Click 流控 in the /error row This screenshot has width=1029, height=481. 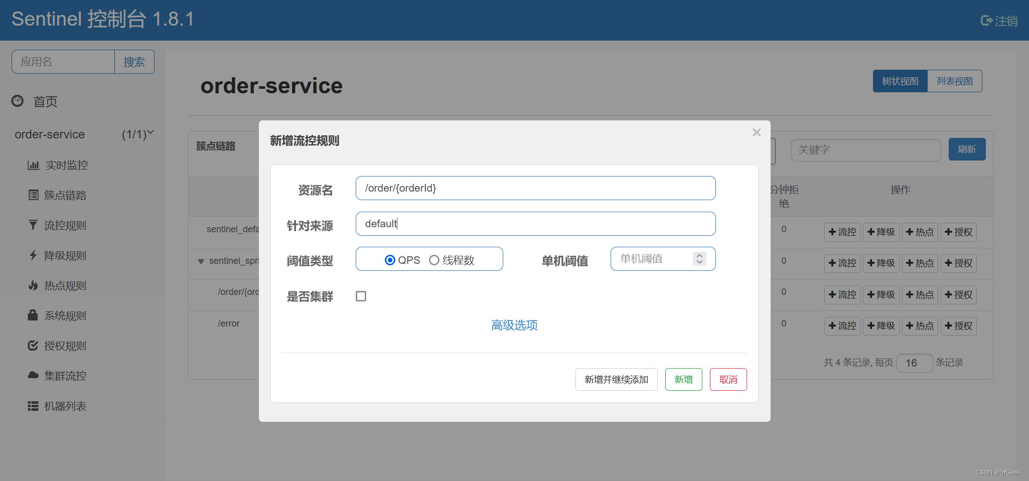pyautogui.click(x=842, y=326)
